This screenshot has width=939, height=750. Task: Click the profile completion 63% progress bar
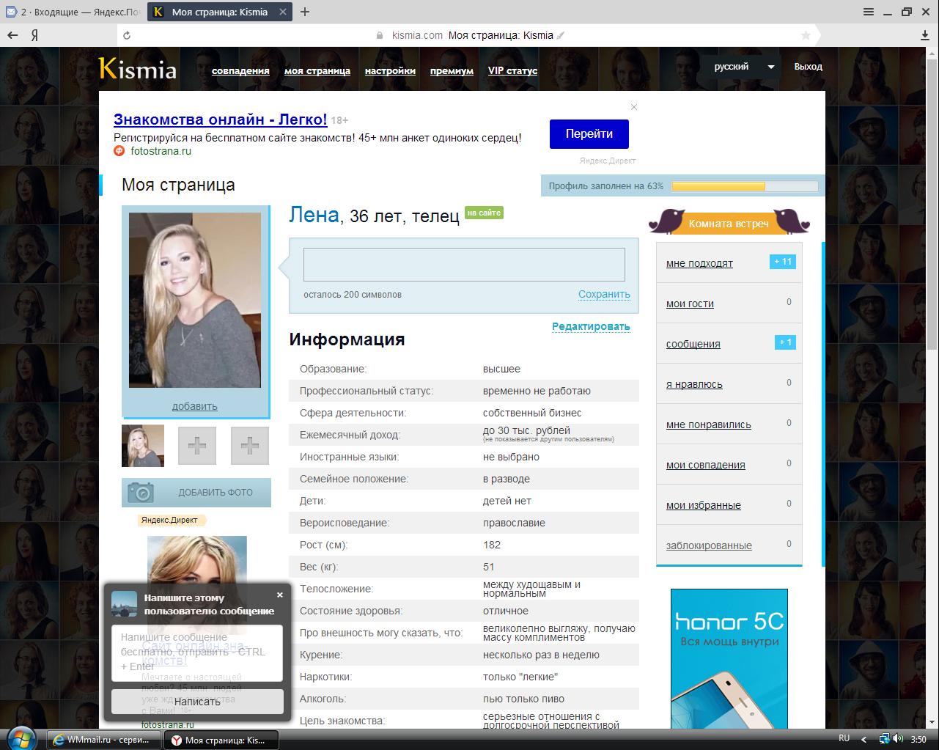[x=745, y=186]
